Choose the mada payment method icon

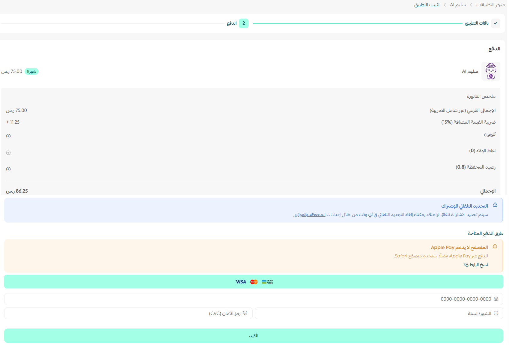point(267,281)
